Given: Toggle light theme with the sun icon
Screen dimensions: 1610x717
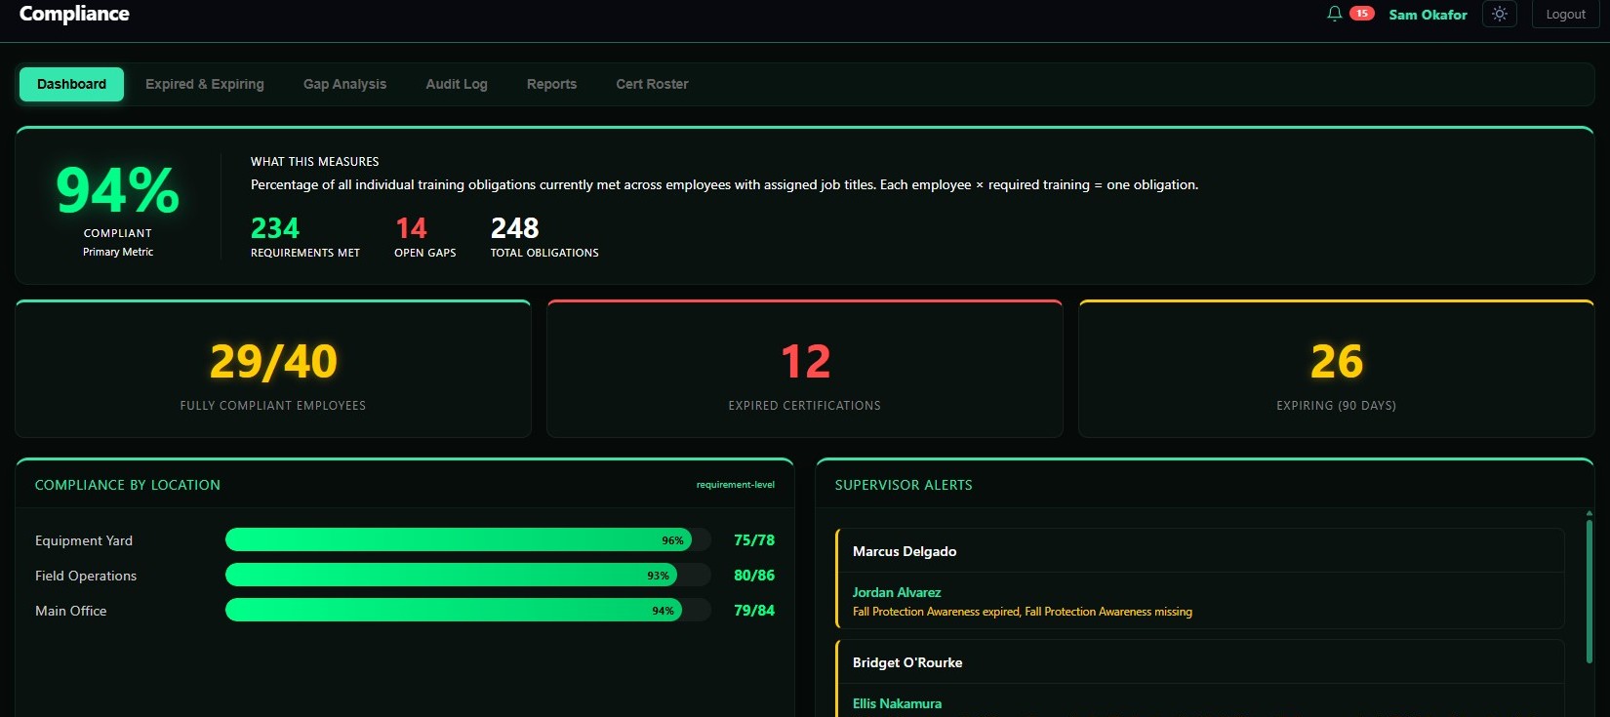Looking at the screenshot, I should 1499,14.
